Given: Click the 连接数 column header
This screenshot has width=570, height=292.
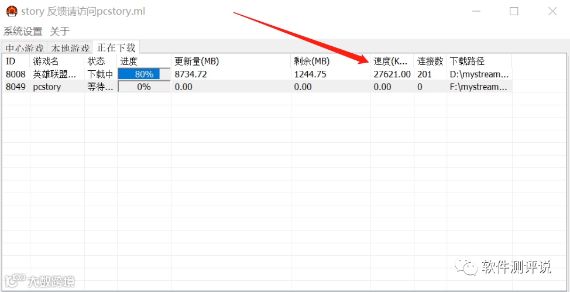Looking at the screenshot, I should 430,61.
